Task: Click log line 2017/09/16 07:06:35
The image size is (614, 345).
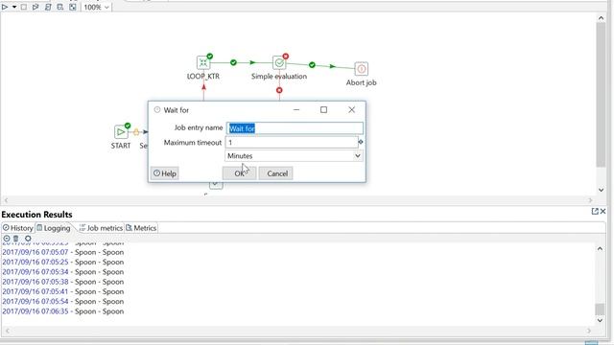Action: point(63,311)
